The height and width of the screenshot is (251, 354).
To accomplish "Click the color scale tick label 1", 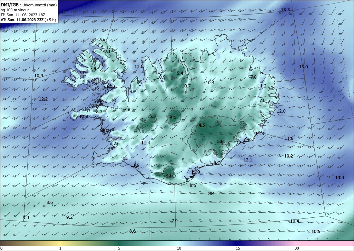I will pos(60,248).
